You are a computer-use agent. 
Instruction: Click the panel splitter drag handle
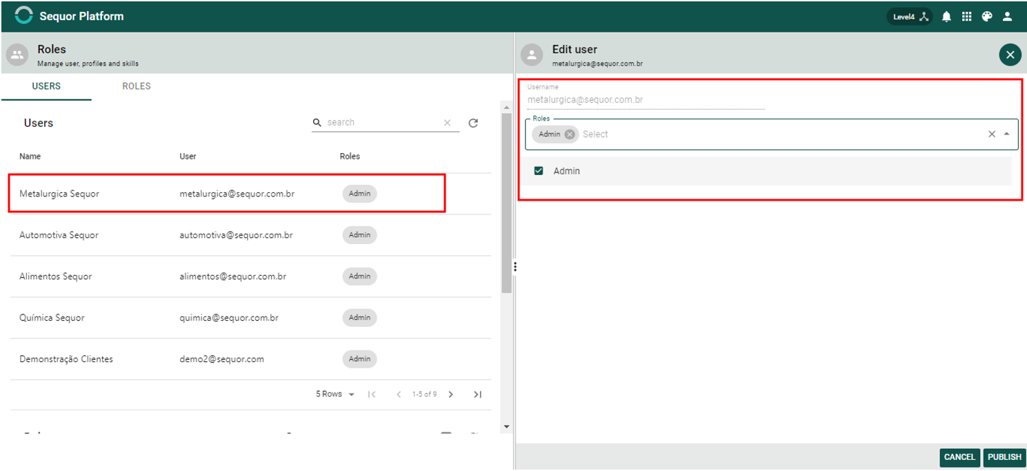point(515,267)
